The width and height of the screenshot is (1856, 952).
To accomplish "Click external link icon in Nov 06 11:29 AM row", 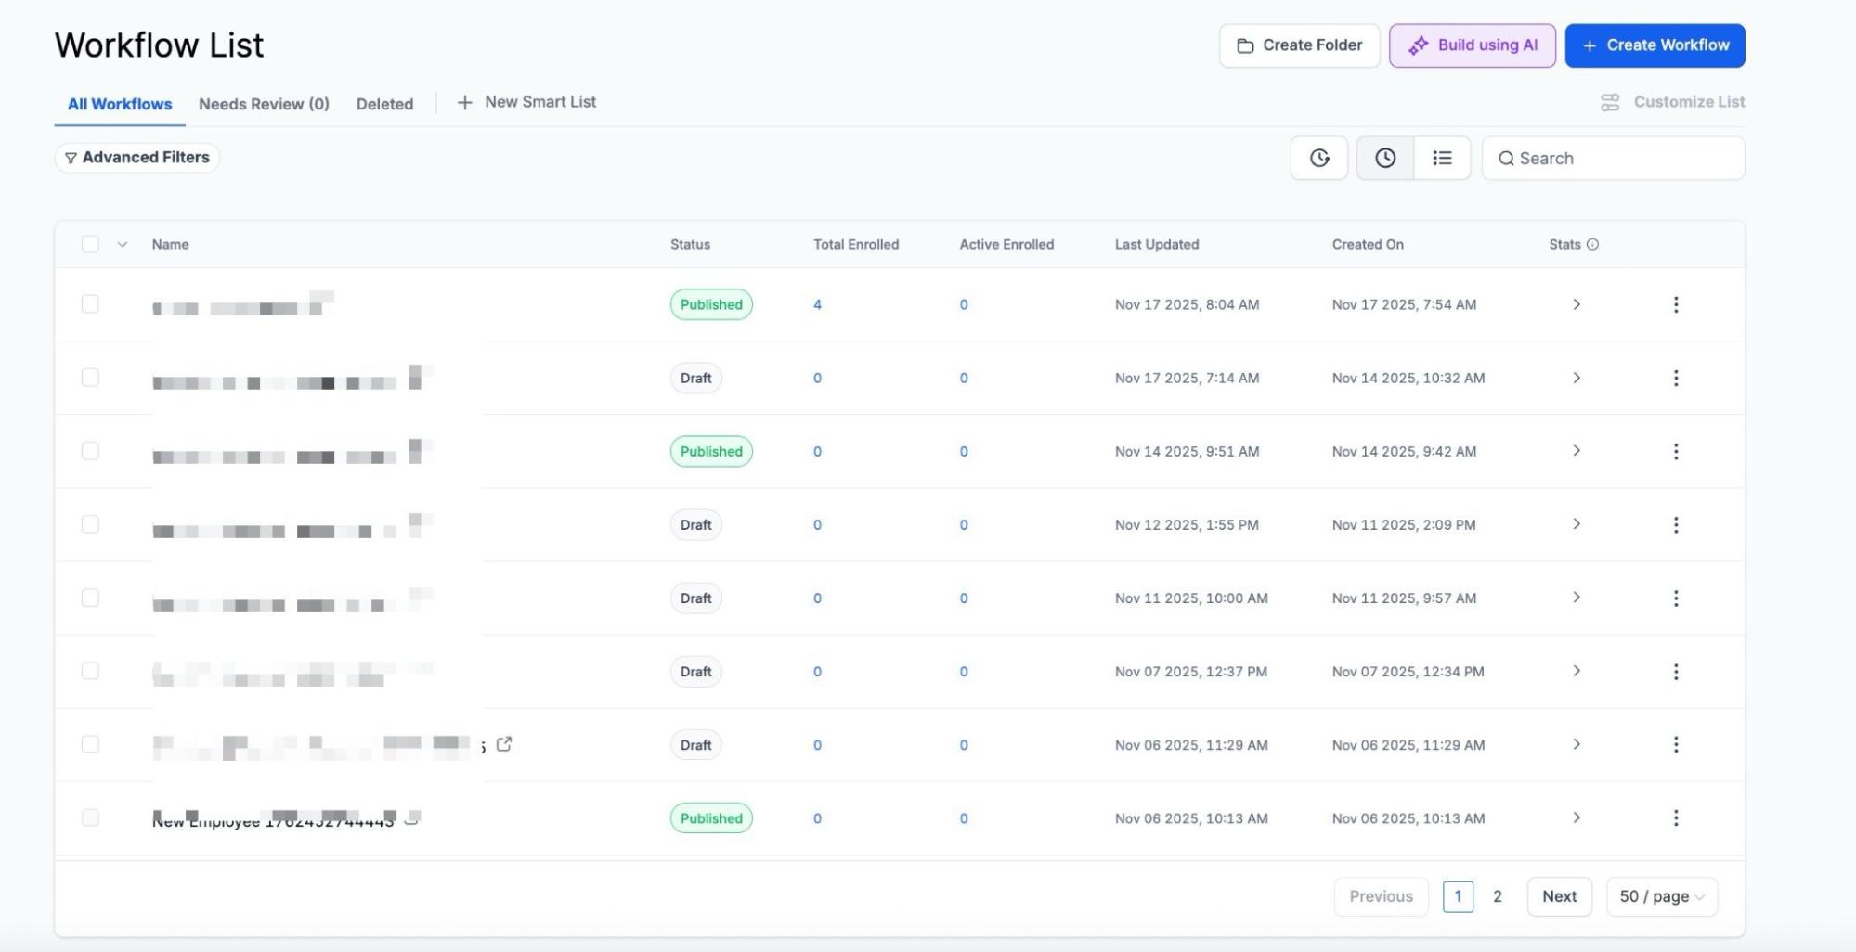I will pos(504,744).
